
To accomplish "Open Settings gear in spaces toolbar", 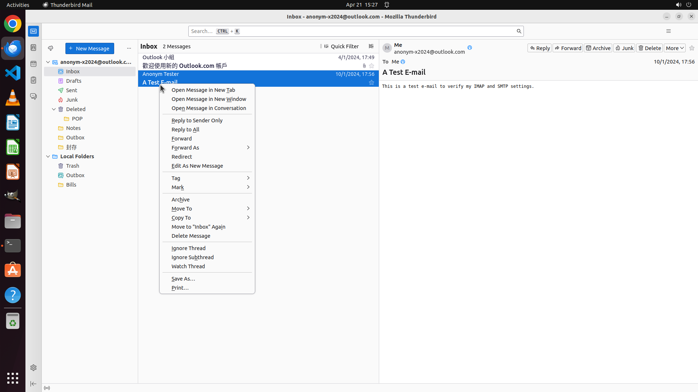I will tap(33, 368).
